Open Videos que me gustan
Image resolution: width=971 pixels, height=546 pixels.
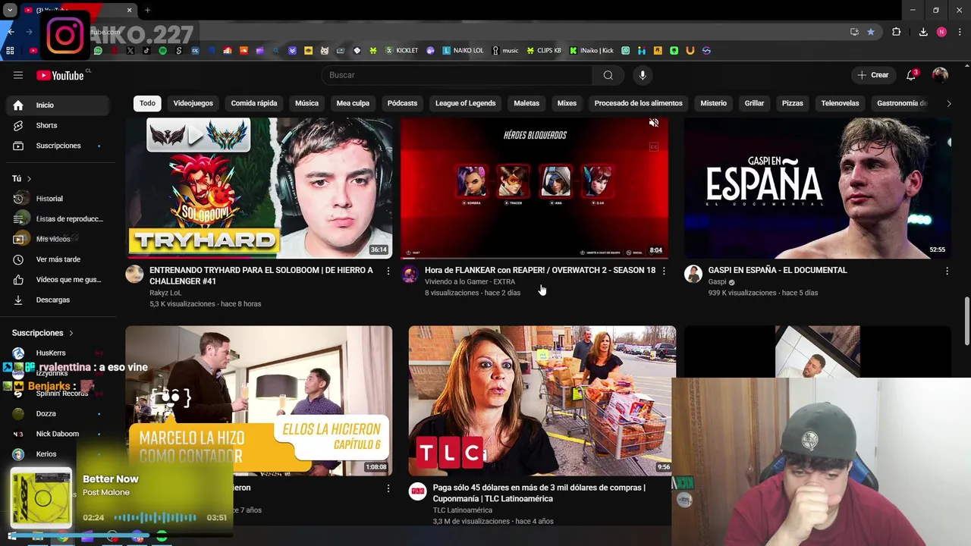pos(58,279)
